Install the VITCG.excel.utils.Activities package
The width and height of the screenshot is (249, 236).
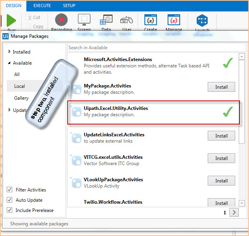click(x=221, y=158)
